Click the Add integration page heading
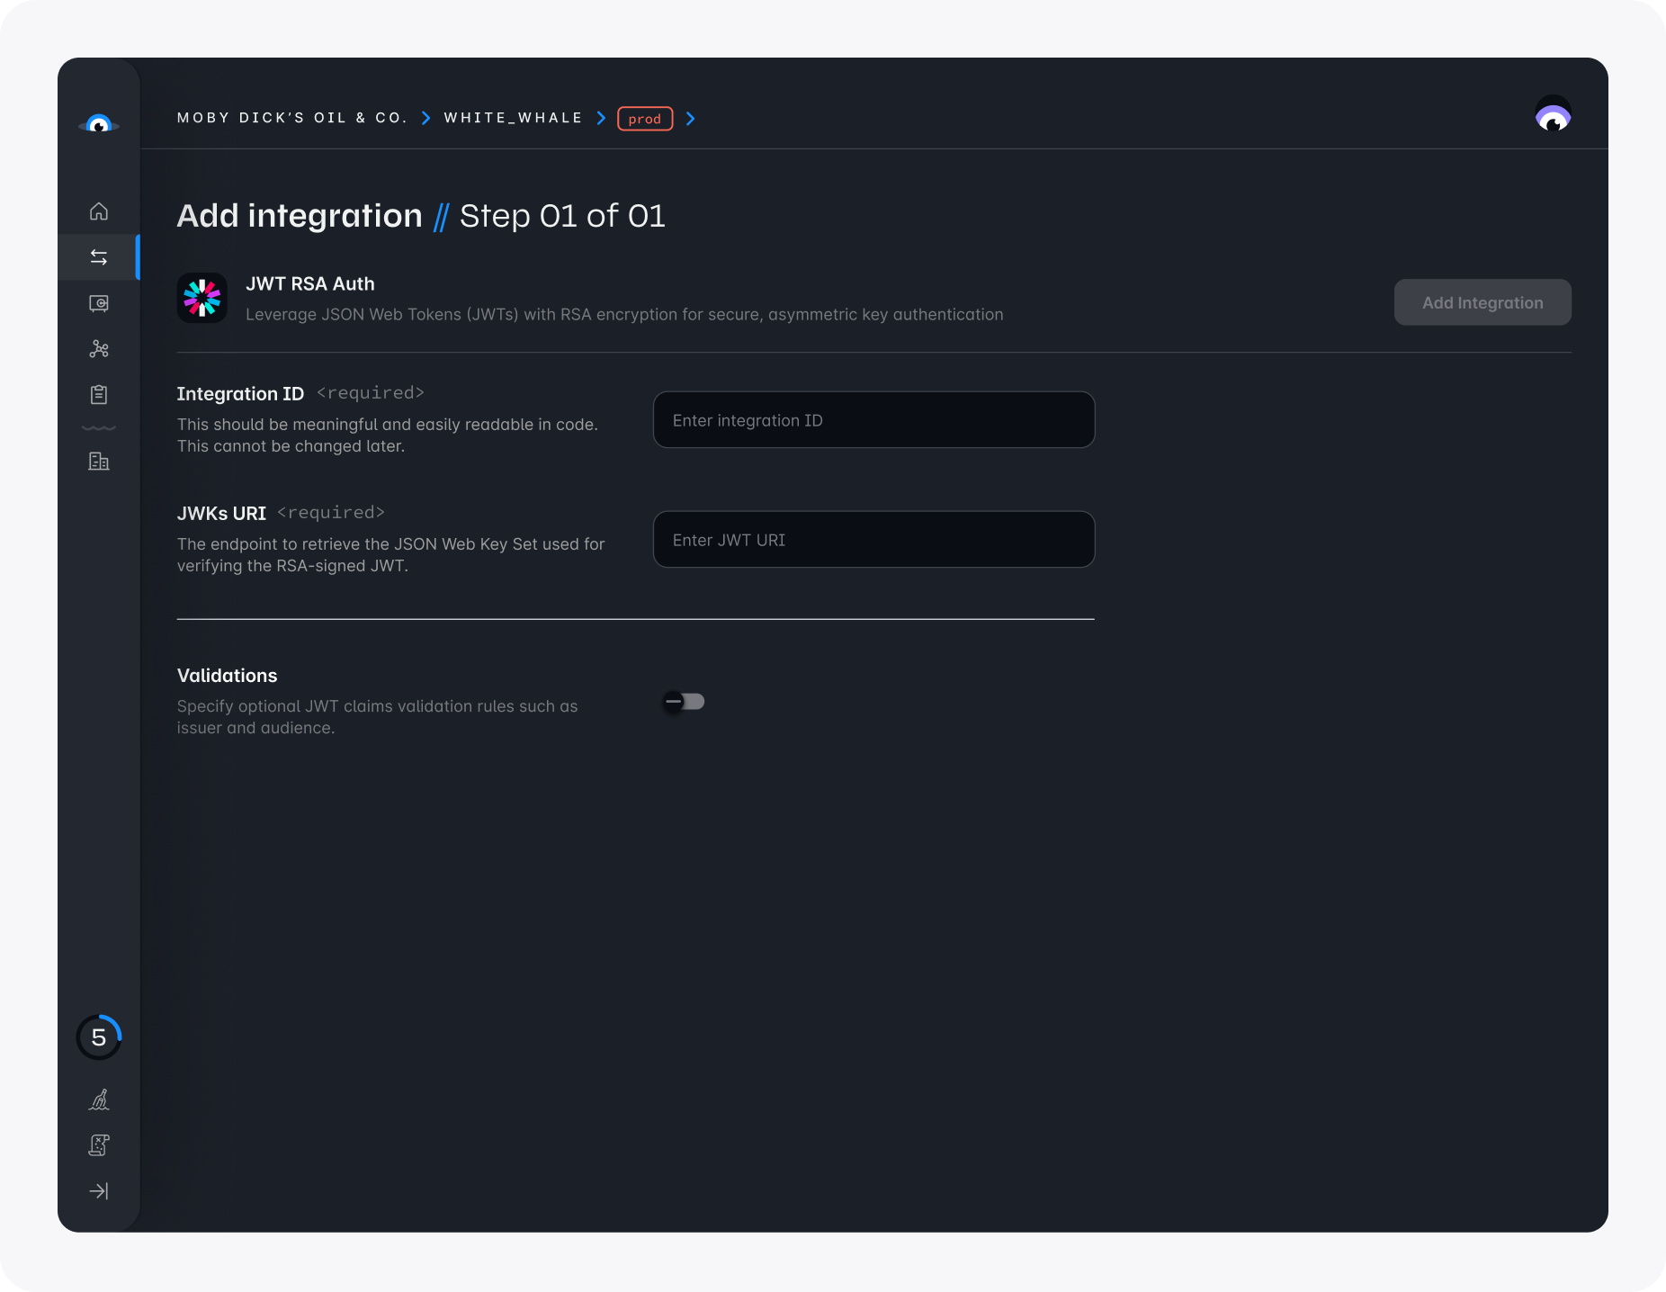The image size is (1666, 1292). pyautogui.click(x=300, y=216)
